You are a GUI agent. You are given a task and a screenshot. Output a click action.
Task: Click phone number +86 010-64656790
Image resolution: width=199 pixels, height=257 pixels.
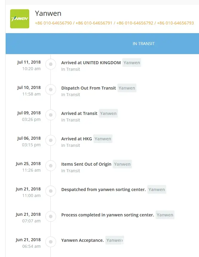53,23
